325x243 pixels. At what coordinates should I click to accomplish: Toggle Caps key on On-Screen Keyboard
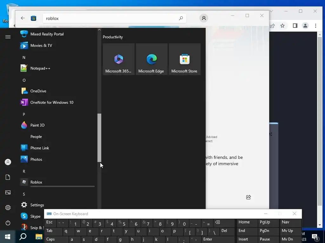coord(55,240)
